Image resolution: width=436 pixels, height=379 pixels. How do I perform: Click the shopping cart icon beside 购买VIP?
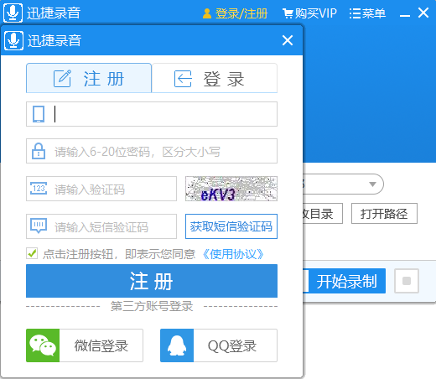click(288, 13)
